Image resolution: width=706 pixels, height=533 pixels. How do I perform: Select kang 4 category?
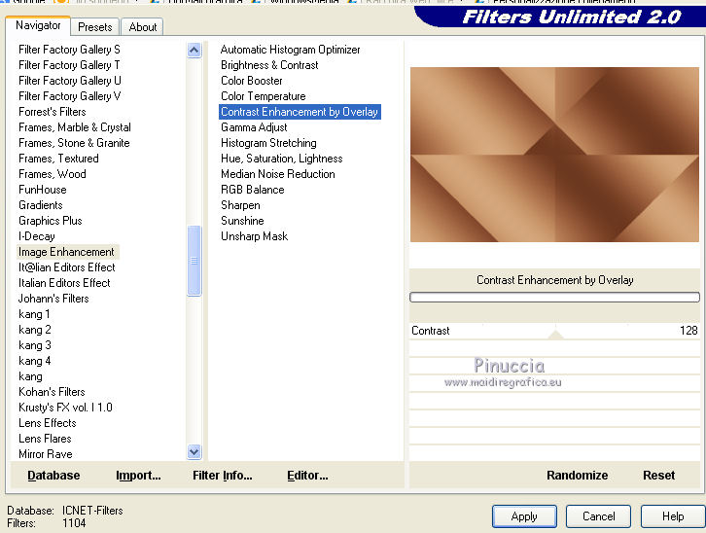coord(35,361)
